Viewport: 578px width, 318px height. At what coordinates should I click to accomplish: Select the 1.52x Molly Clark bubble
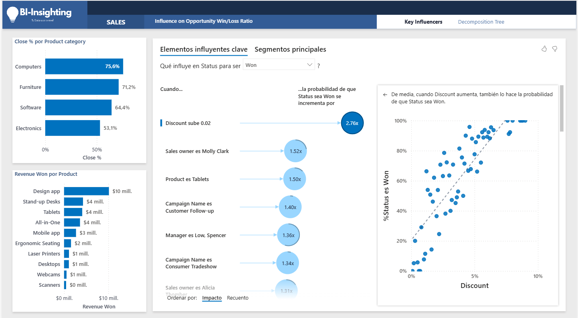point(295,151)
